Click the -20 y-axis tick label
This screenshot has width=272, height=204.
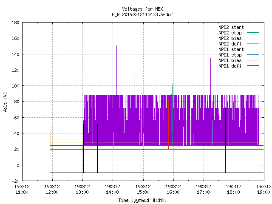click(x=15, y=181)
